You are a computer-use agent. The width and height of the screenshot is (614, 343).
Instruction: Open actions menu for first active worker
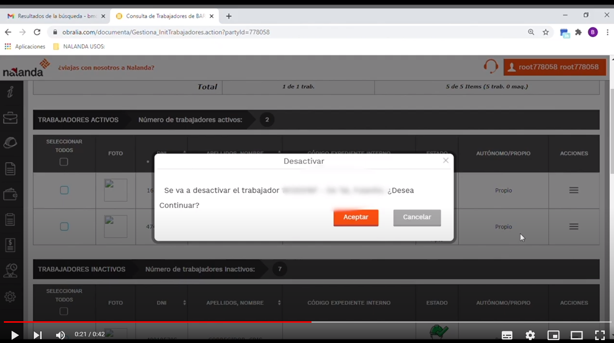573,190
